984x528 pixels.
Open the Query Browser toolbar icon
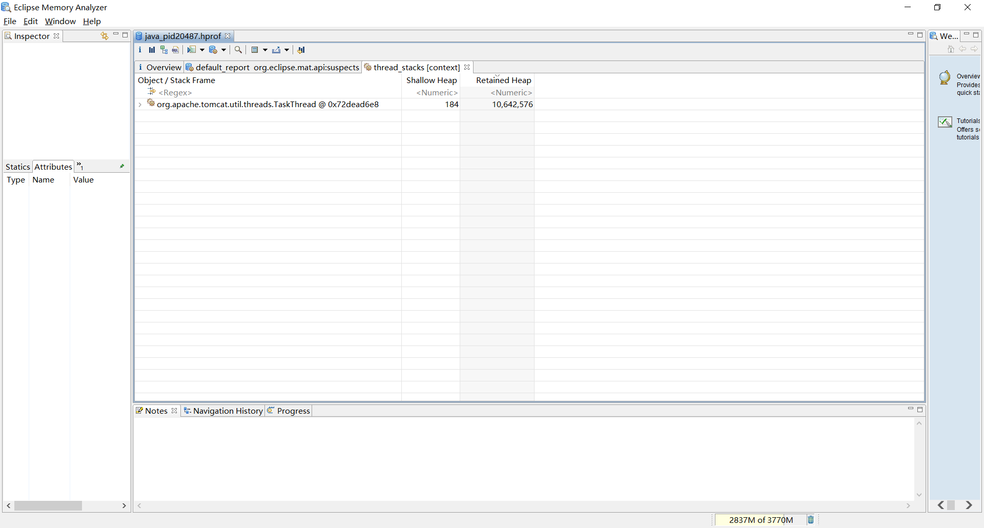click(x=213, y=50)
